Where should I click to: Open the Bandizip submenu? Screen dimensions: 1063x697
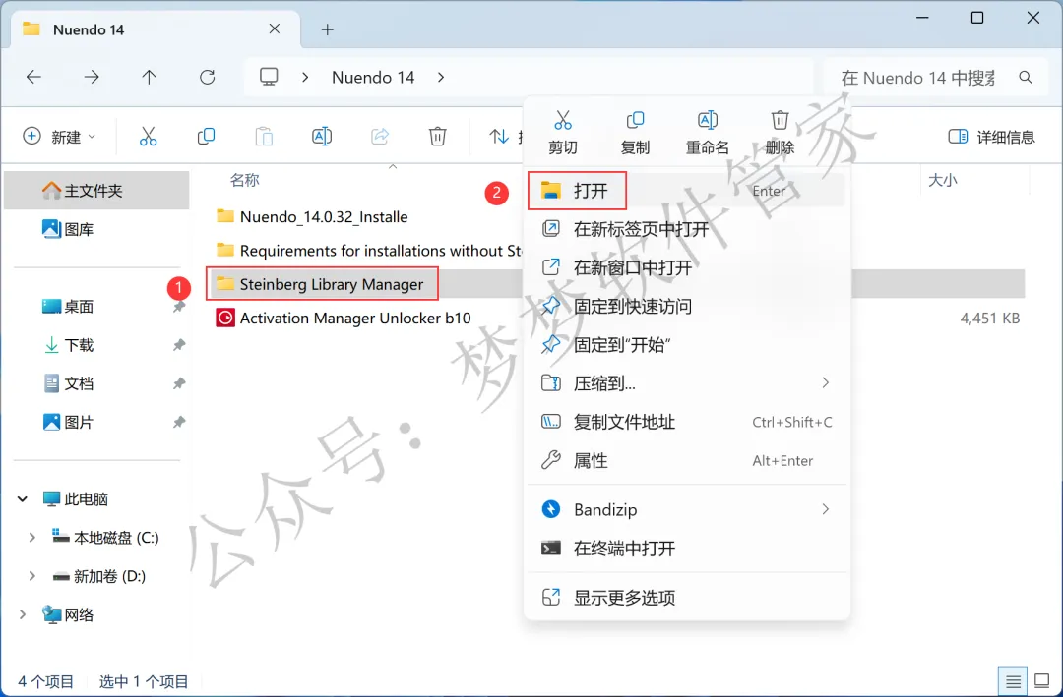click(x=686, y=509)
